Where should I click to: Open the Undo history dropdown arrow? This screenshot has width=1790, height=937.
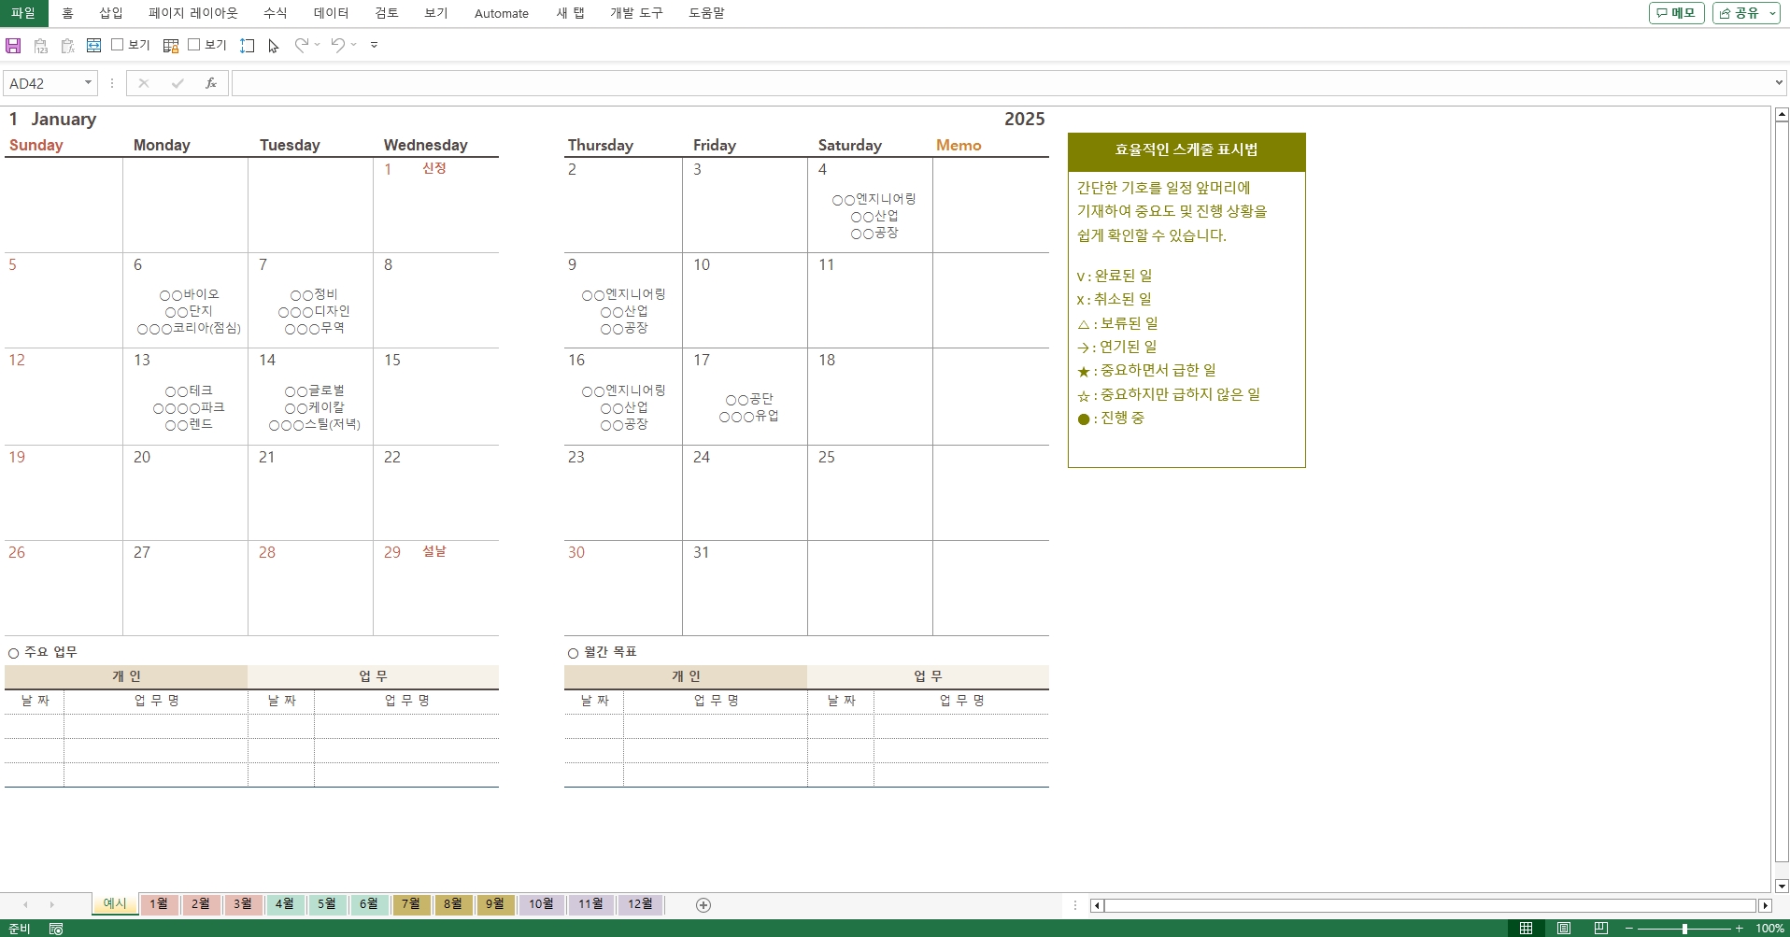pyautogui.click(x=354, y=45)
